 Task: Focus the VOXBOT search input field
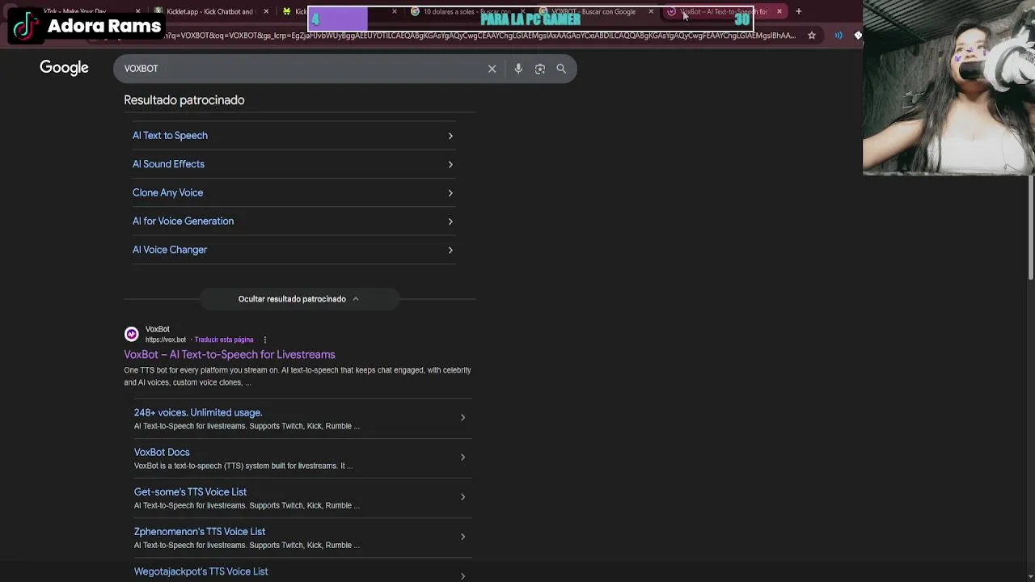point(303,69)
